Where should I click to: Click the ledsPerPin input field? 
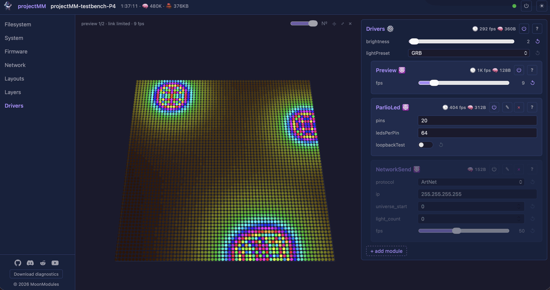[477, 133]
